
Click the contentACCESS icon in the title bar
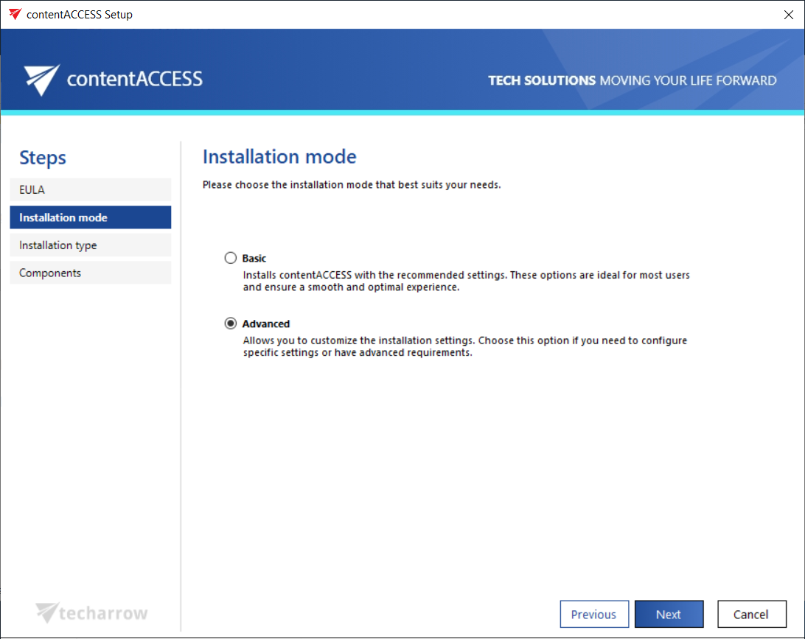(x=15, y=15)
